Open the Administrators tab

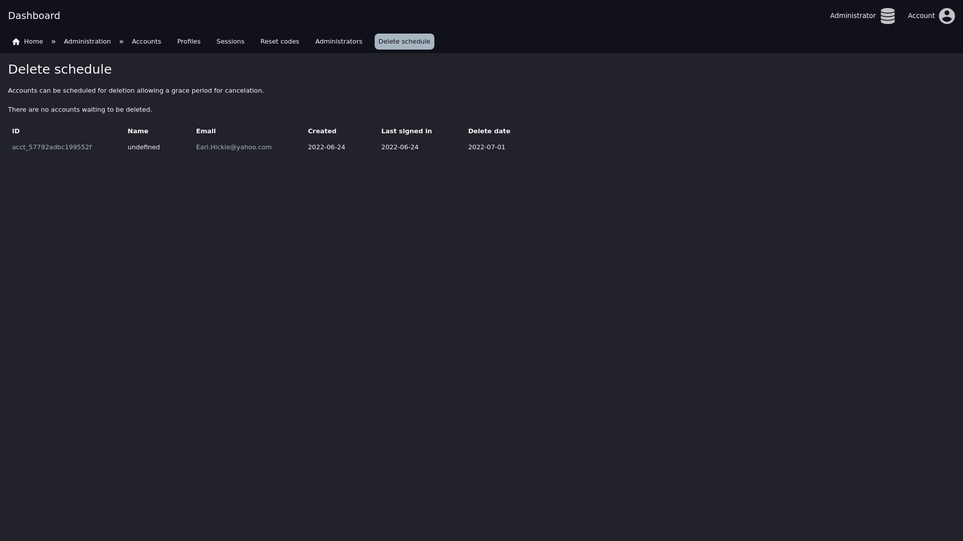(x=339, y=42)
